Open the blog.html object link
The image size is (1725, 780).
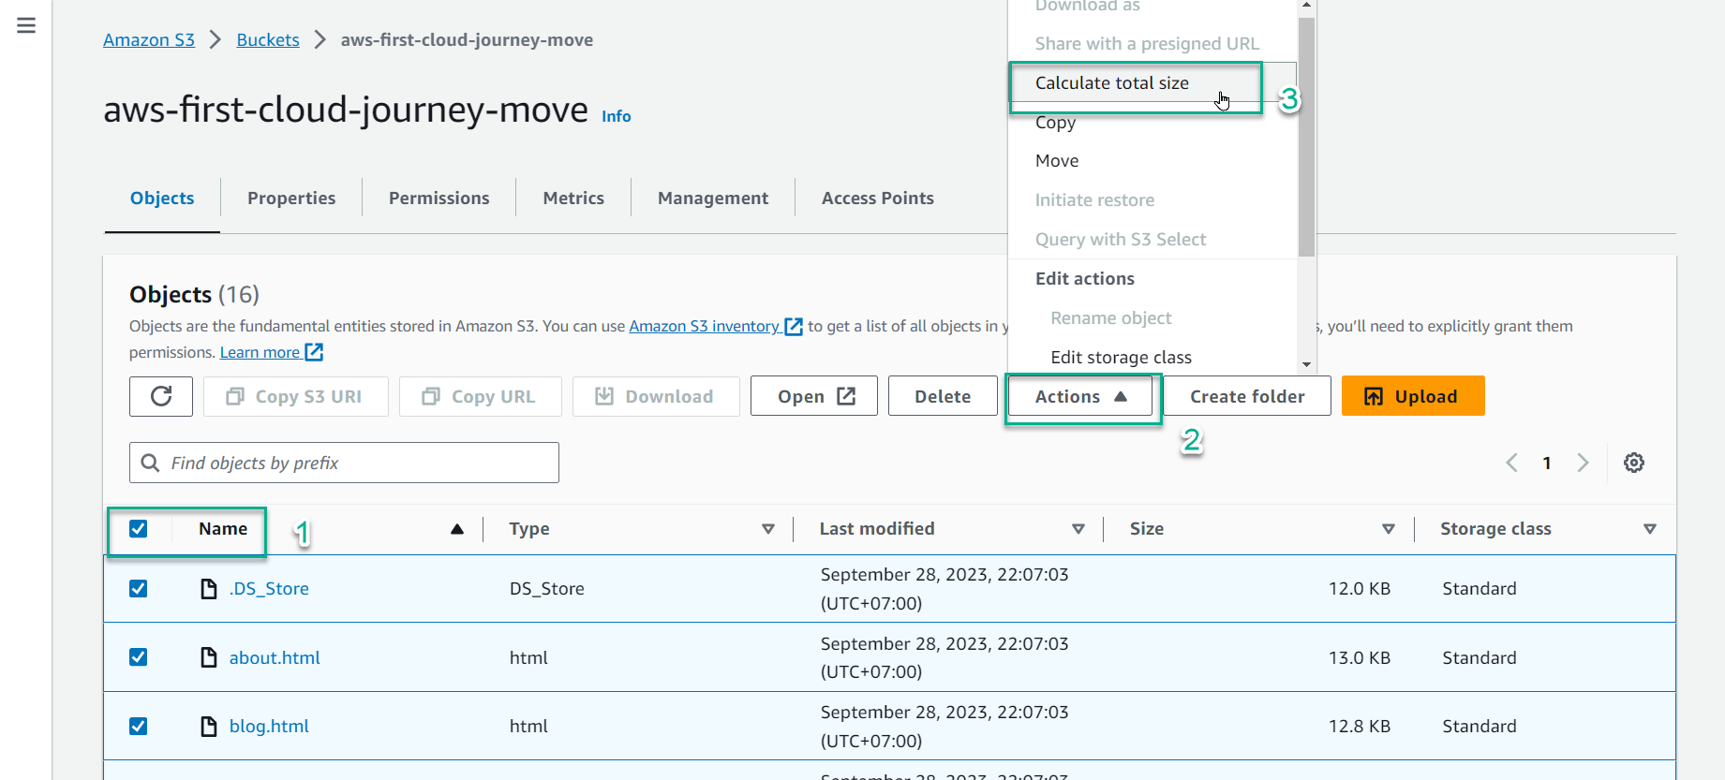tap(269, 726)
